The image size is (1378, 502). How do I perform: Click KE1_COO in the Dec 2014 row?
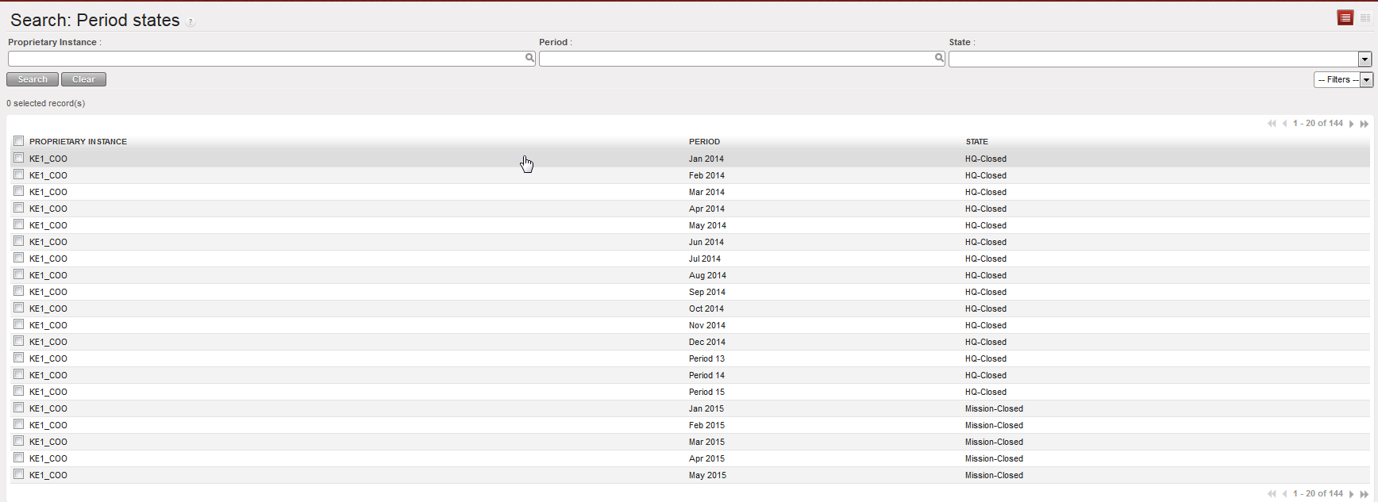pos(48,342)
